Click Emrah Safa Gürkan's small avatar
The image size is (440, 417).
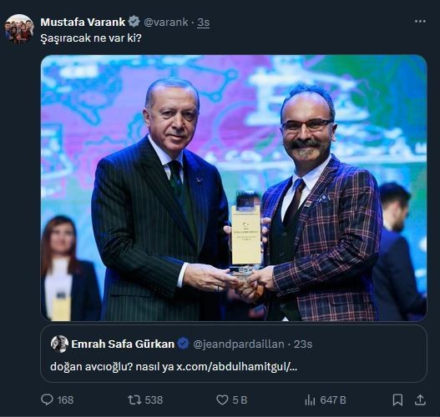pos(59,344)
